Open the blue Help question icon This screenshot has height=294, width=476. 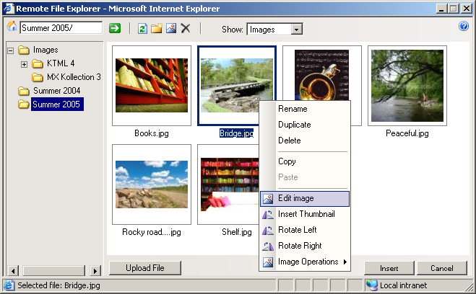[463, 27]
